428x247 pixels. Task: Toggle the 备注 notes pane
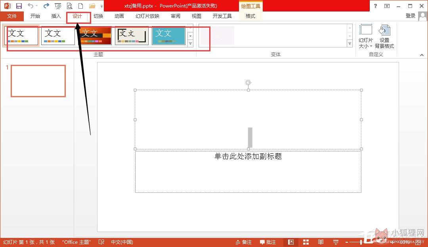pyautogui.click(x=244, y=242)
